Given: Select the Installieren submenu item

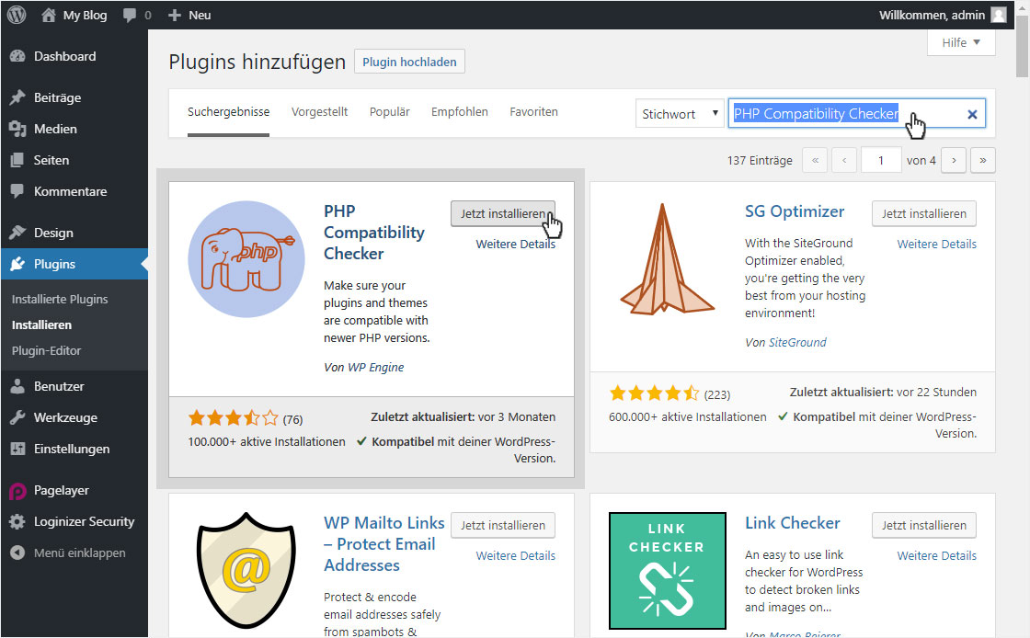Looking at the screenshot, I should (41, 325).
